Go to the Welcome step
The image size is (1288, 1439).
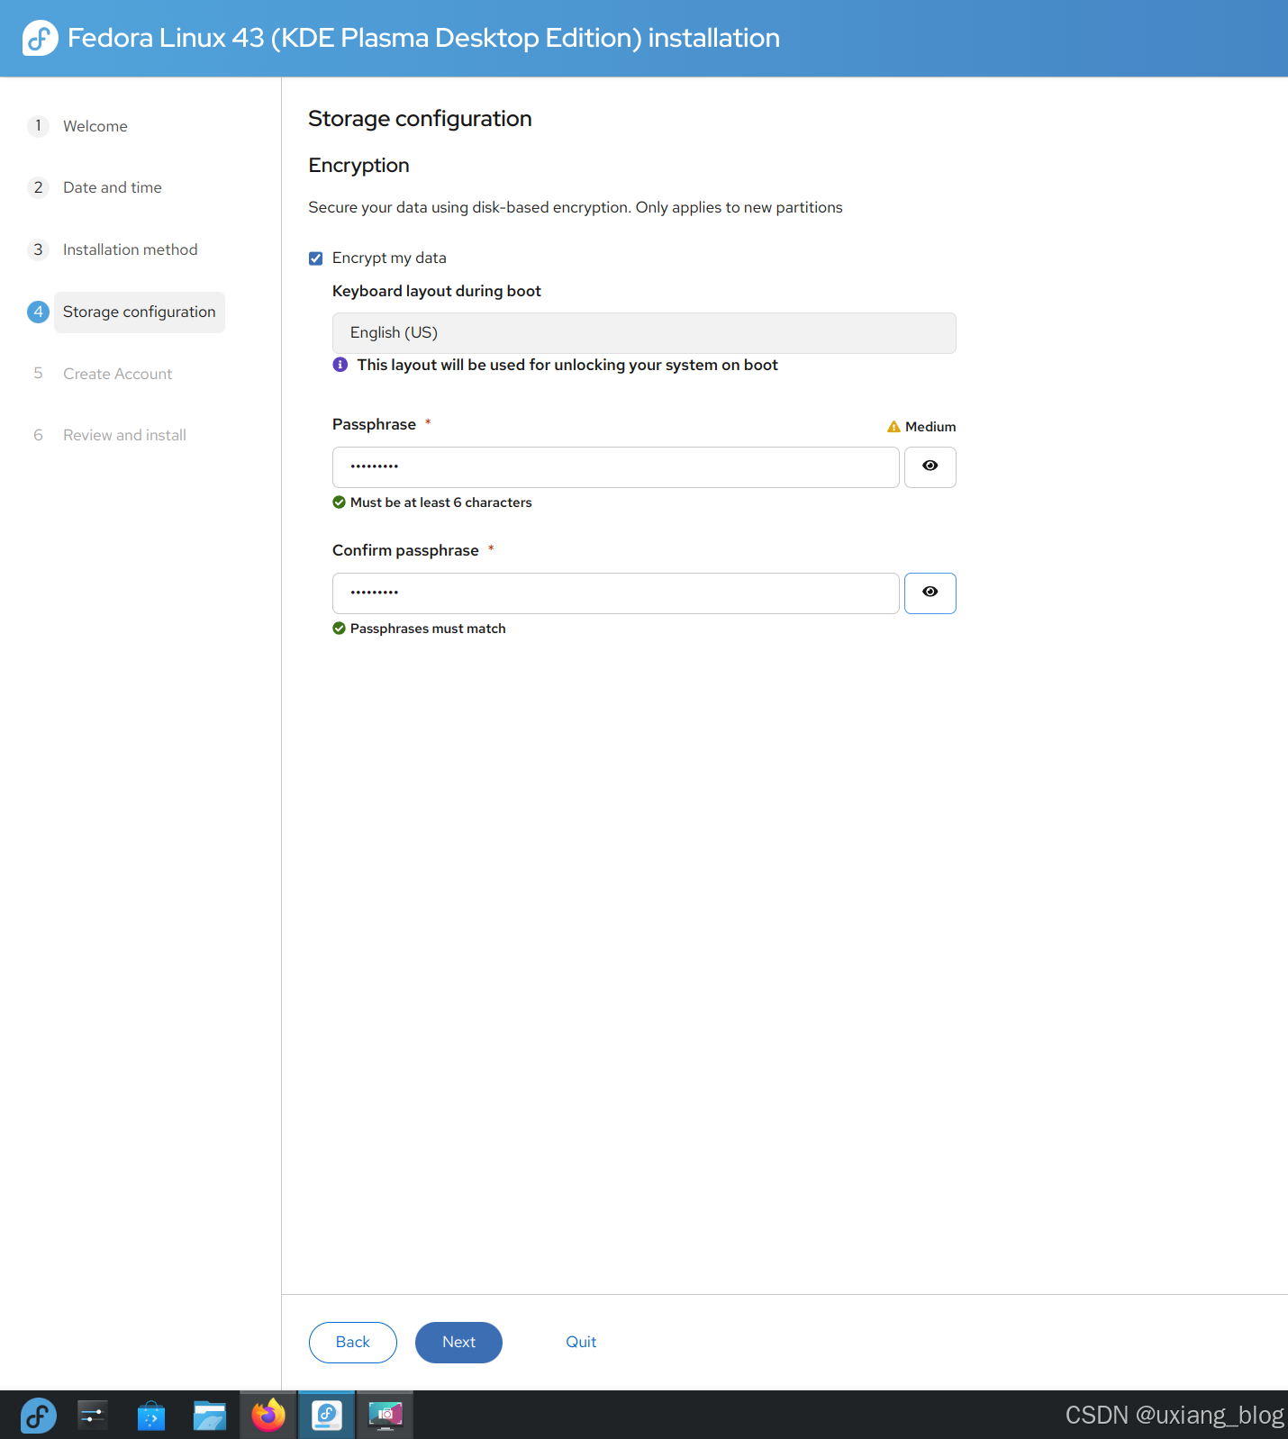(x=95, y=126)
